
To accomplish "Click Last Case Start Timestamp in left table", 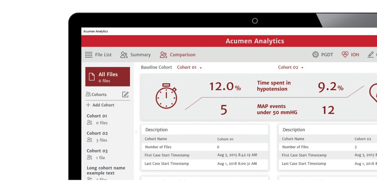I will click(x=167, y=164).
